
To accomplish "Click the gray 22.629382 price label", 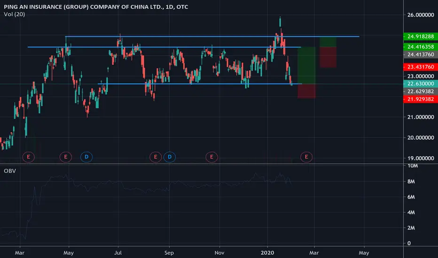I will pos(421,91).
